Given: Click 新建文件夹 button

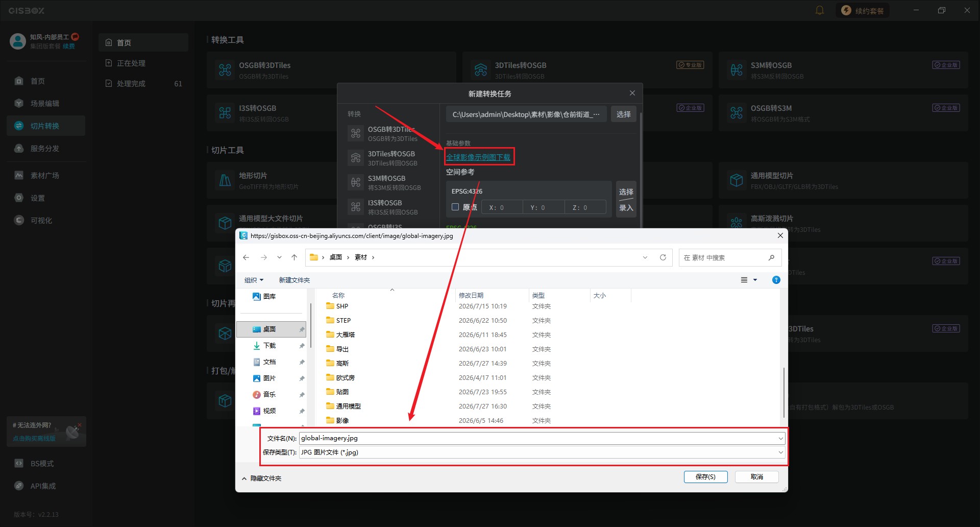Looking at the screenshot, I should click(x=295, y=280).
